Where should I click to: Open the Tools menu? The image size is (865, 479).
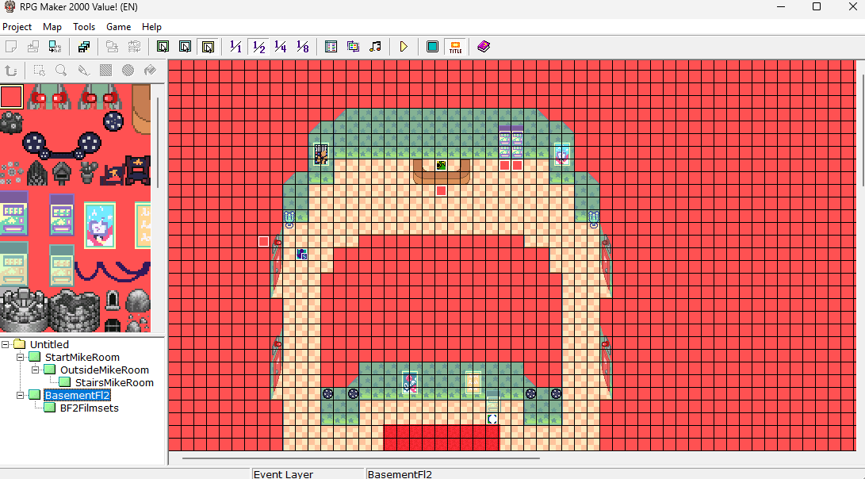click(x=84, y=26)
